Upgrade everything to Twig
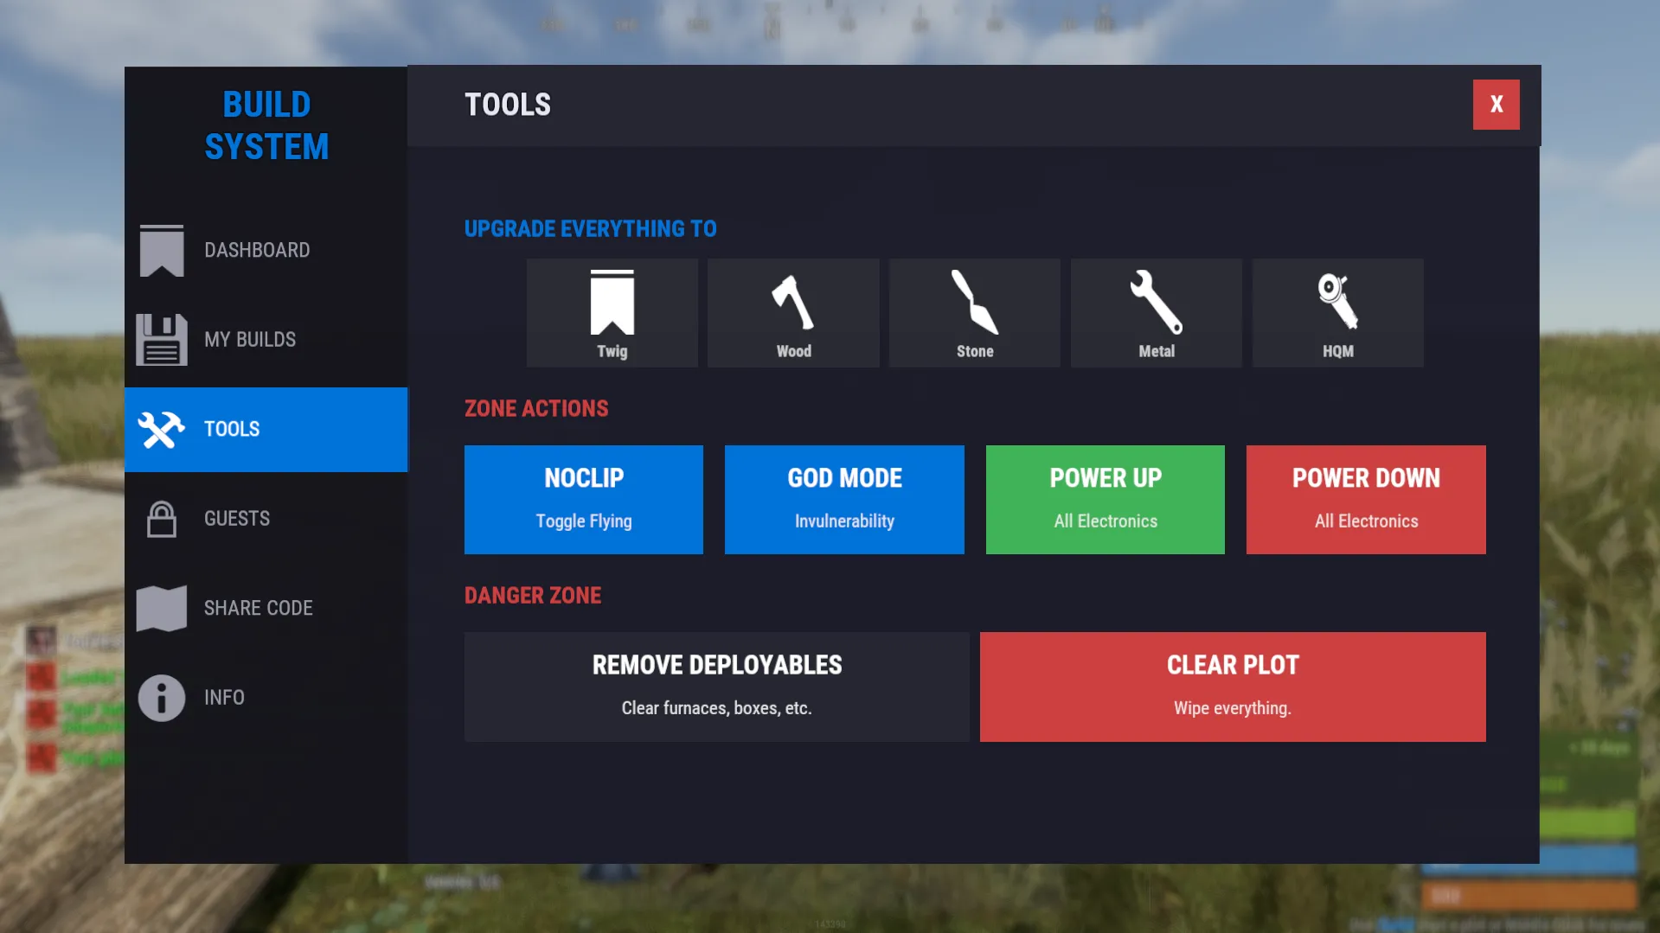This screenshot has height=933, width=1660. [612, 313]
